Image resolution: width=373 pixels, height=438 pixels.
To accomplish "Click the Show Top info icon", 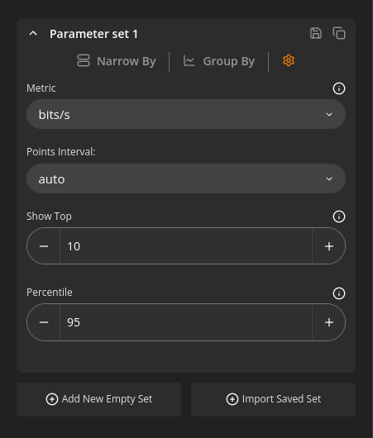I will point(339,217).
